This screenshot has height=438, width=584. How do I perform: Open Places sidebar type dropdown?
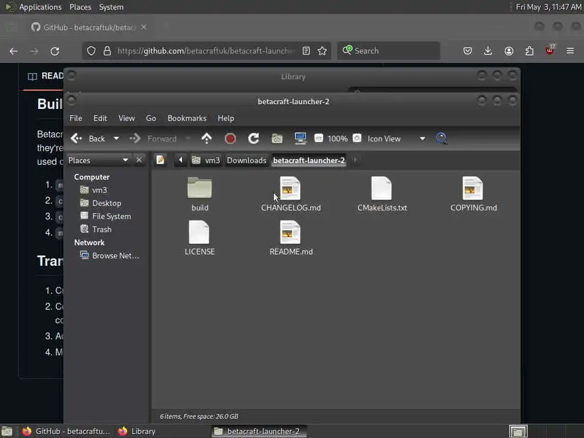point(98,160)
